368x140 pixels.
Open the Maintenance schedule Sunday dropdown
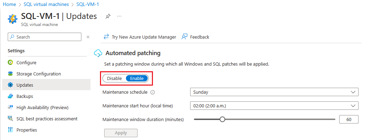click(274, 92)
